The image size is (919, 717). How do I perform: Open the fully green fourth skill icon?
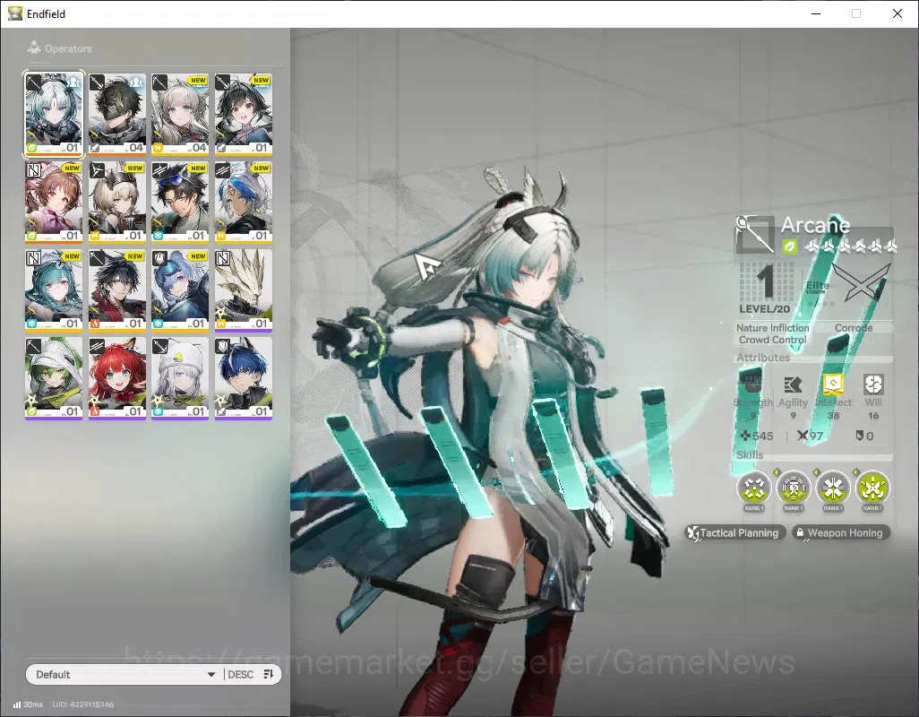click(872, 488)
